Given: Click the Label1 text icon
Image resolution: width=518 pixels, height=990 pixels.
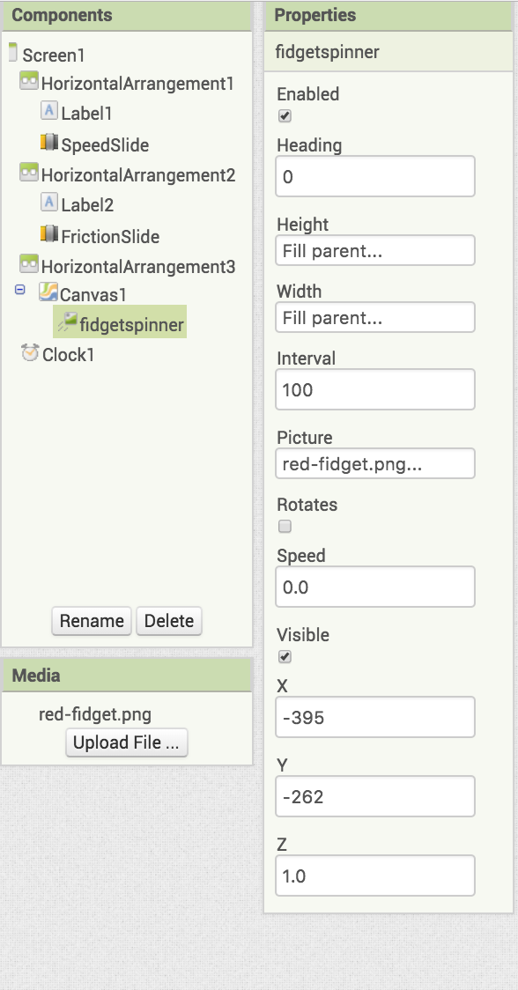Looking at the screenshot, I should tap(49, 111).
